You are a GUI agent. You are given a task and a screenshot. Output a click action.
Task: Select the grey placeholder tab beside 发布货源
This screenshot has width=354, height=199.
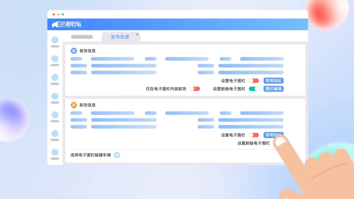tap(82, 37)
